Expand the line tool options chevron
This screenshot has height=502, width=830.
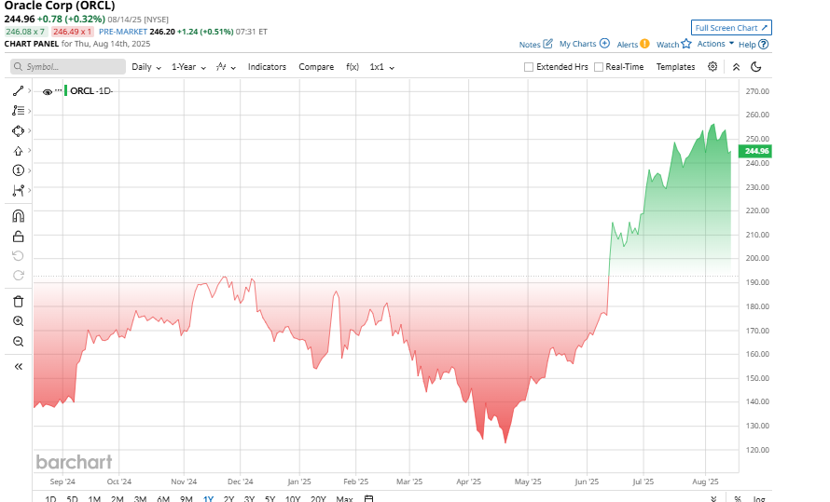[x=29, y=91]
